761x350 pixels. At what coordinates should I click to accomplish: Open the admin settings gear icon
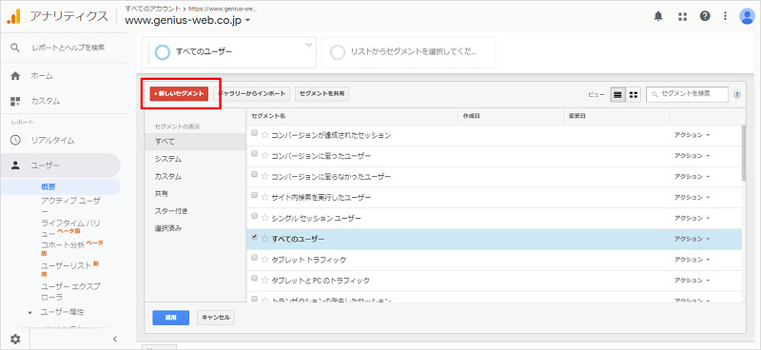click(x=15, y=339)
